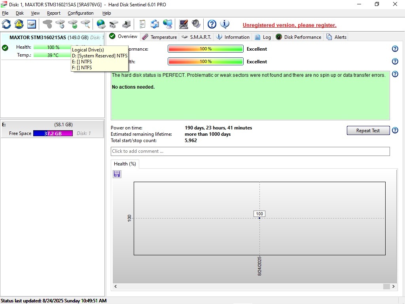Open help for the disk status text
The image size is (405, 304).
395,74
